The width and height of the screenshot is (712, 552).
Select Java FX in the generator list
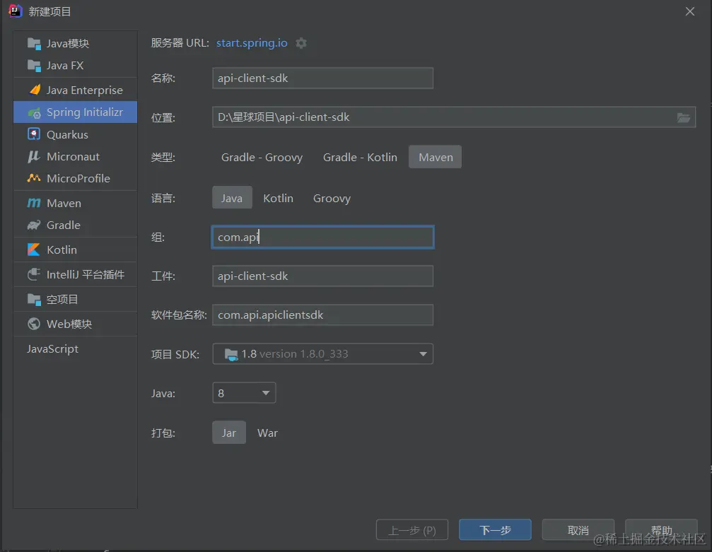(x=76, y=66)
